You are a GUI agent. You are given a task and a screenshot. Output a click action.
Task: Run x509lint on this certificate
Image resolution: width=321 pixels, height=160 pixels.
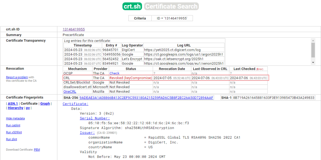14,132
